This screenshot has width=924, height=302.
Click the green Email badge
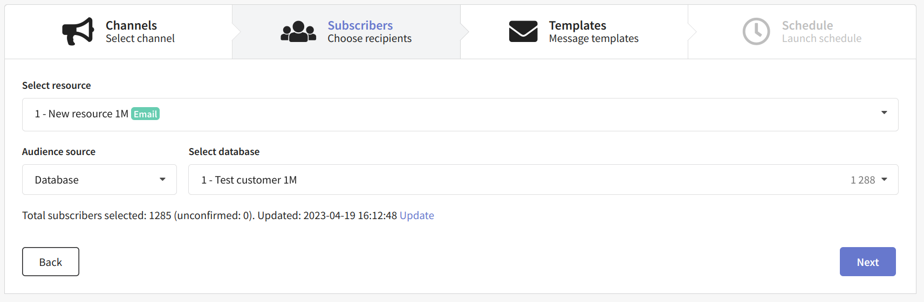pos(146,114)
